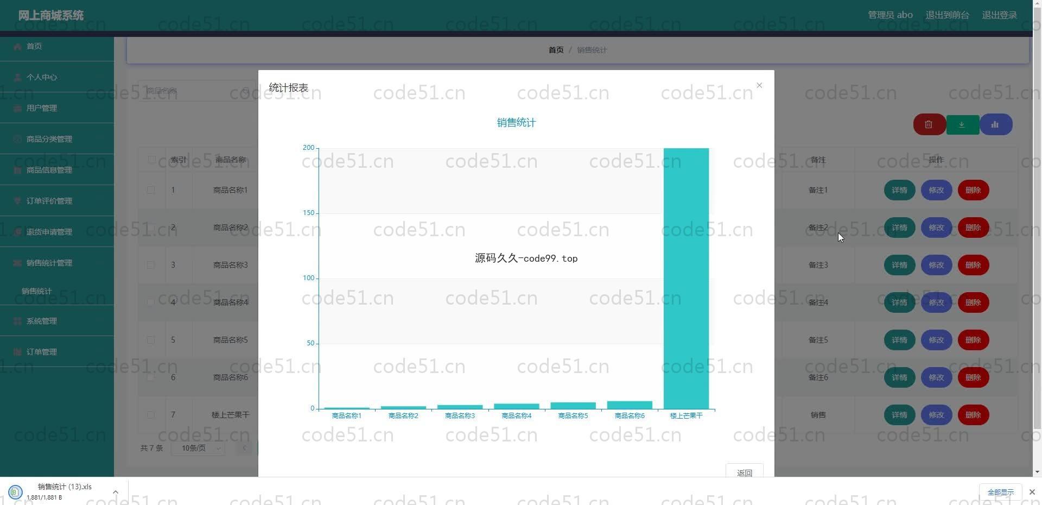
Task: Click the icon beside 退货申请管理
Action: [17, 232]
